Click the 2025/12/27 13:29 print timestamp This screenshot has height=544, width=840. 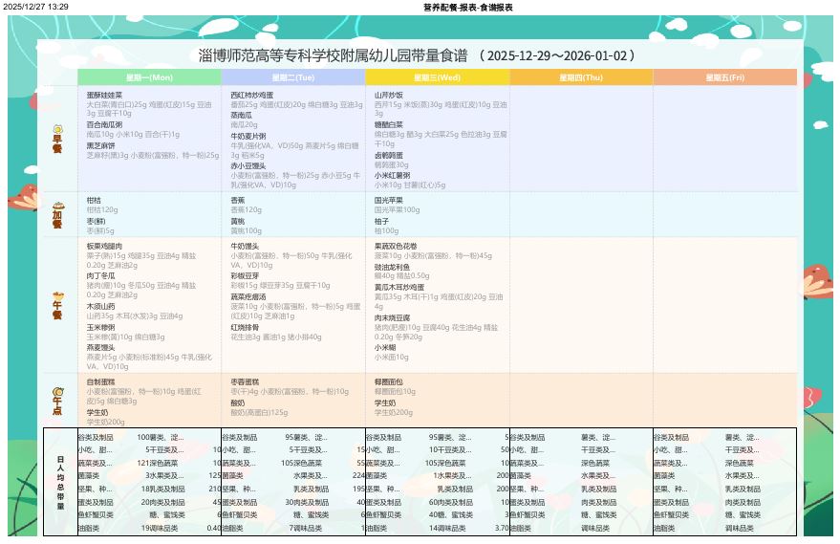[x=35, y=7]
